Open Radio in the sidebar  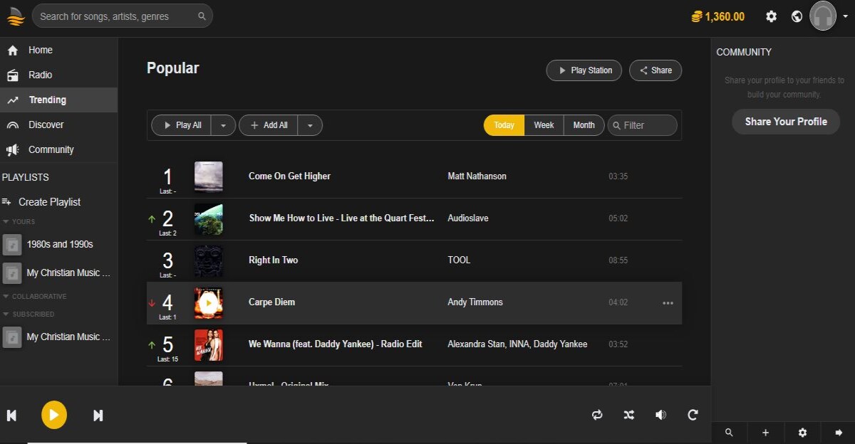coord(58,75)
